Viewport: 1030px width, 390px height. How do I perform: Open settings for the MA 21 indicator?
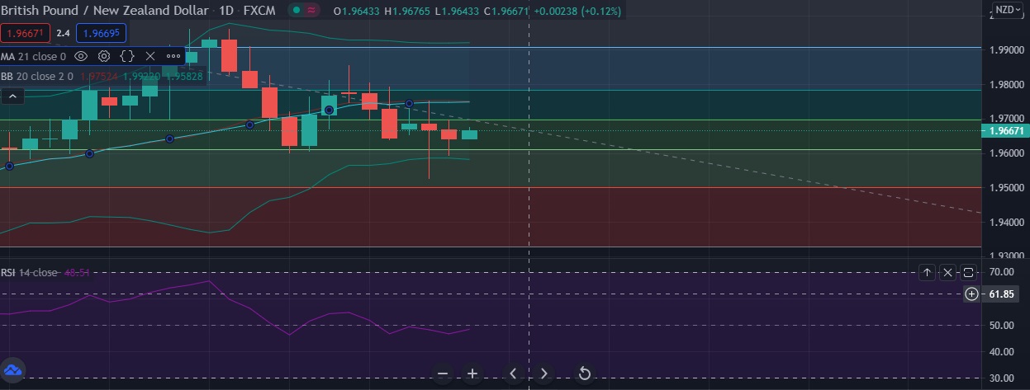pyautogui.click(x=104, y=56)
